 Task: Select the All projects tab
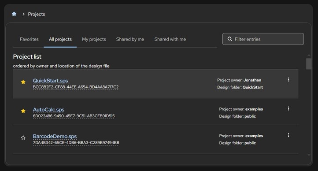tap(60, 39)
